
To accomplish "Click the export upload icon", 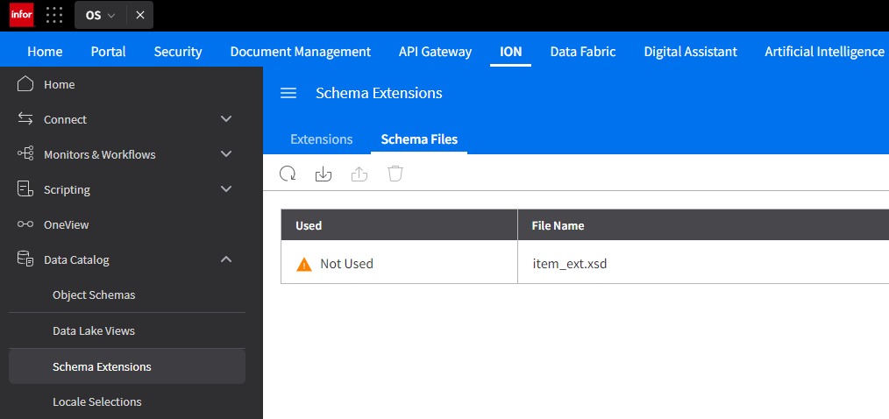I will (359, 174).
